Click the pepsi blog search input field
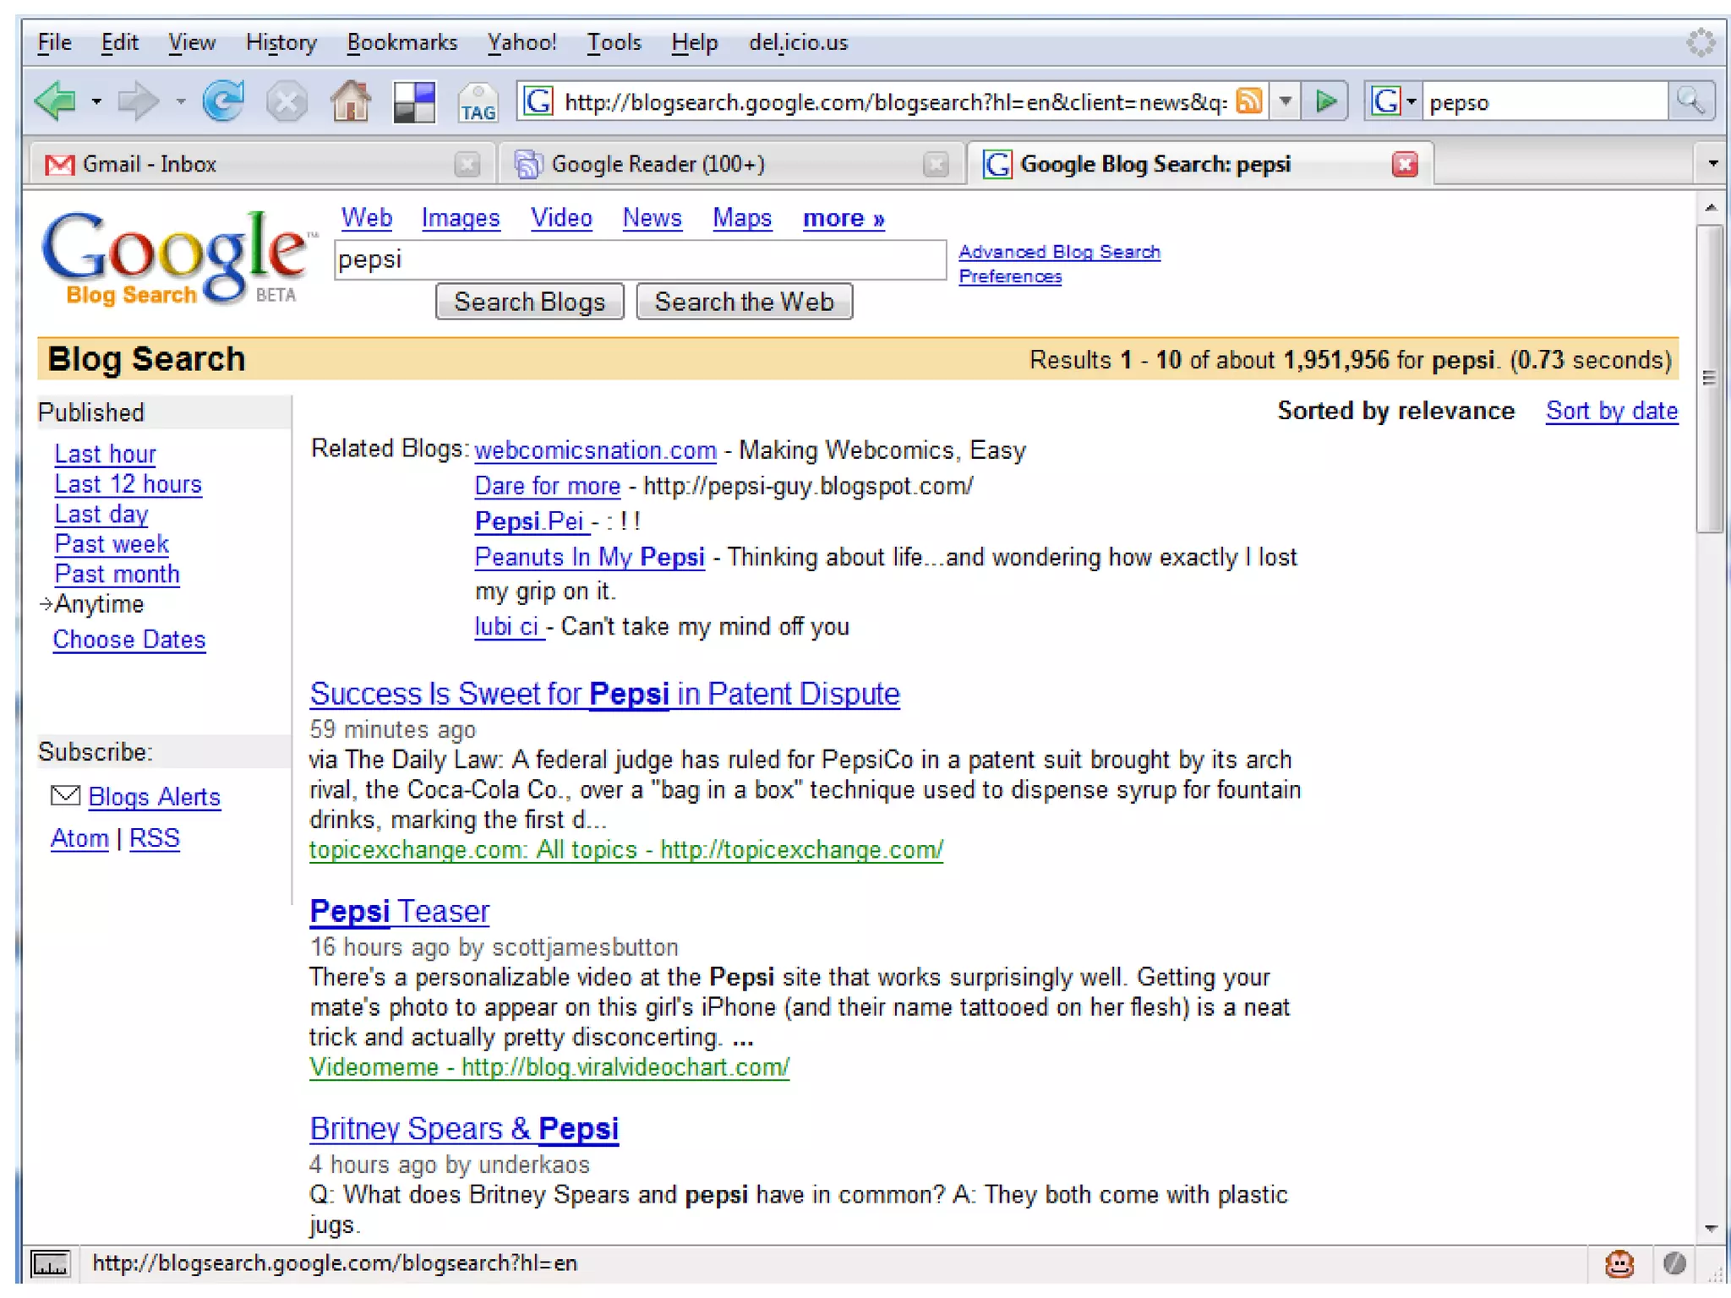The image size is (1731, 1298). click(x=639, y=259)
